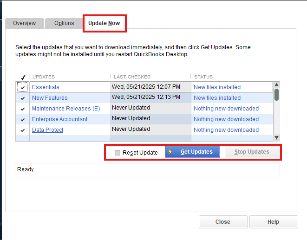Click the New Features update name

click(x=50, y=97)
